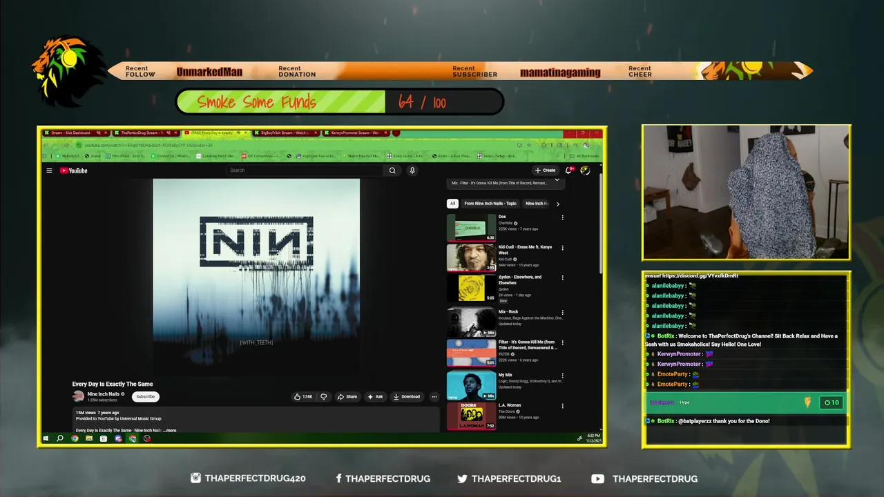
Task: Open Mix - Rock thumbnail
Action: 471,322
